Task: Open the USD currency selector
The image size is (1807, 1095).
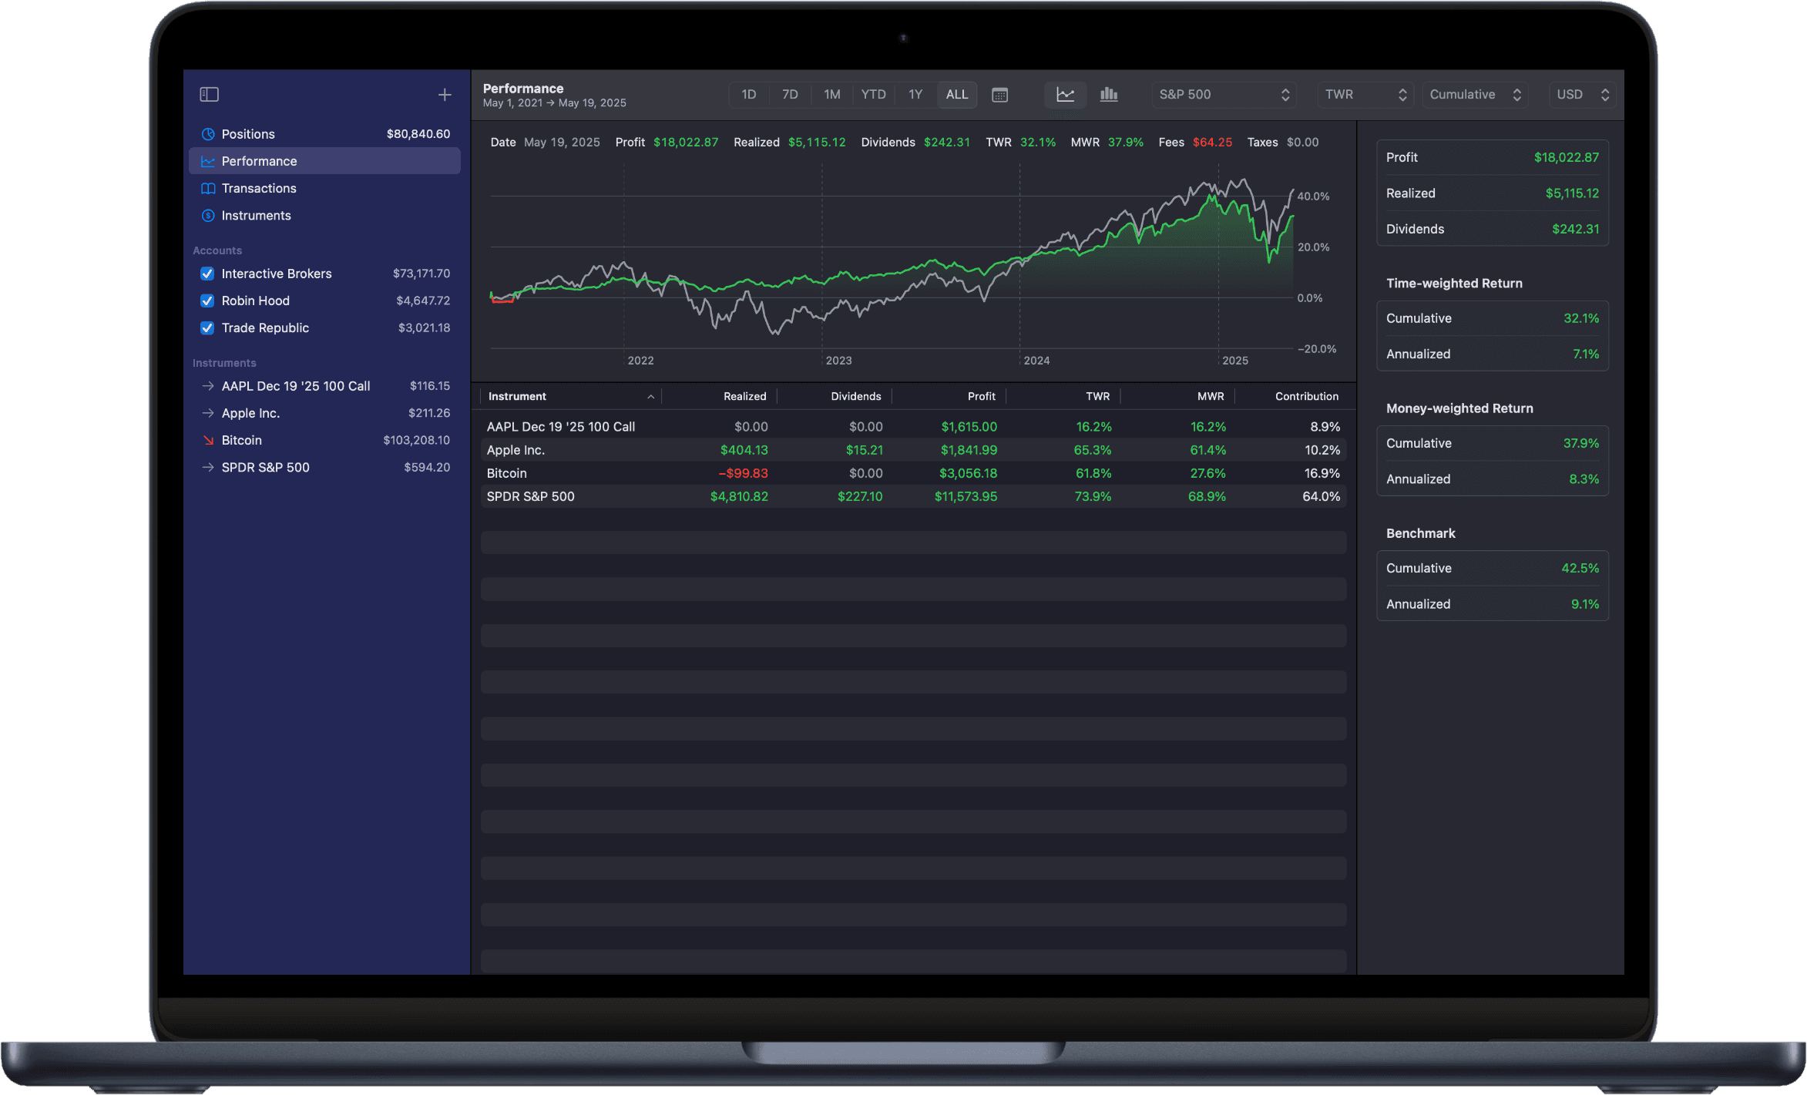Action: pos(1580,94)
